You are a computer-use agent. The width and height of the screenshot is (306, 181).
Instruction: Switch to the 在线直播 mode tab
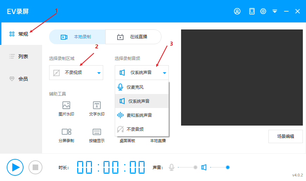click(133, 37)
